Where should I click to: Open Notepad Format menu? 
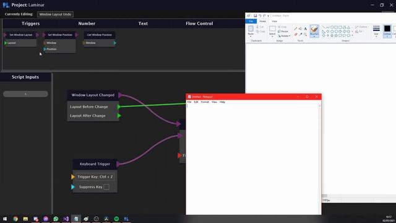(x=205, y=102)
